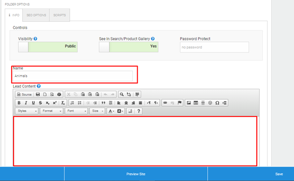Click the Insert Link chain icon
This screenshot has width=294, height=181.
[x=165, y=103]
